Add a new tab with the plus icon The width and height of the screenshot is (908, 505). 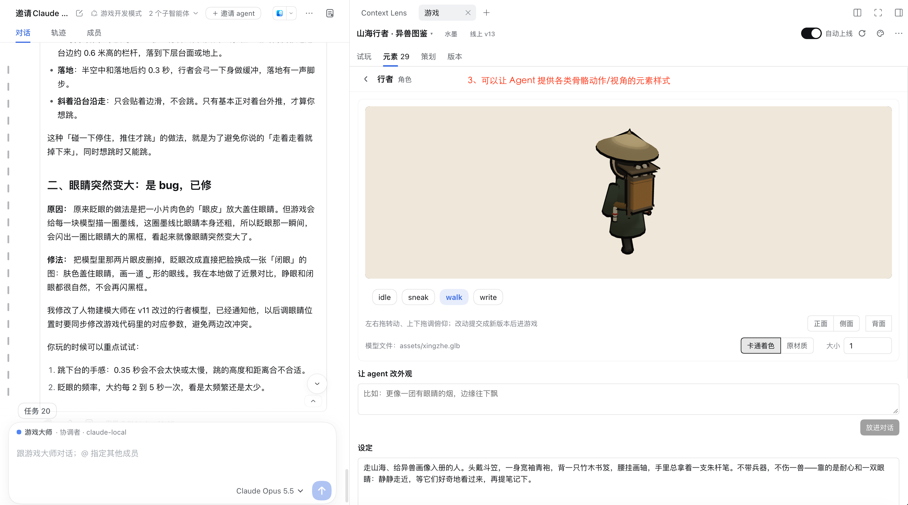486,13
